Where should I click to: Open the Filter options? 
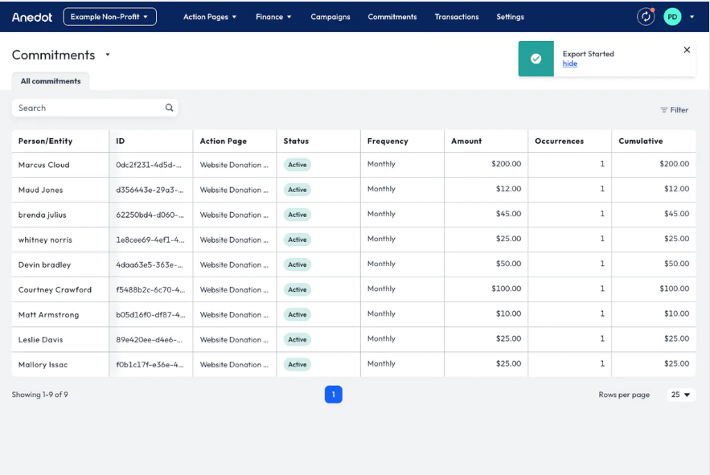[x=675, y=109]
